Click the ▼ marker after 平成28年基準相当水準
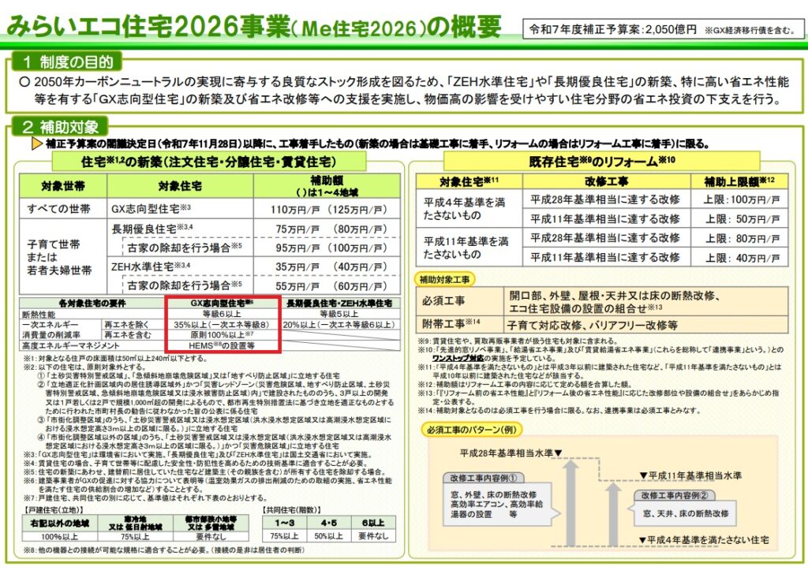 pos(558,454)
